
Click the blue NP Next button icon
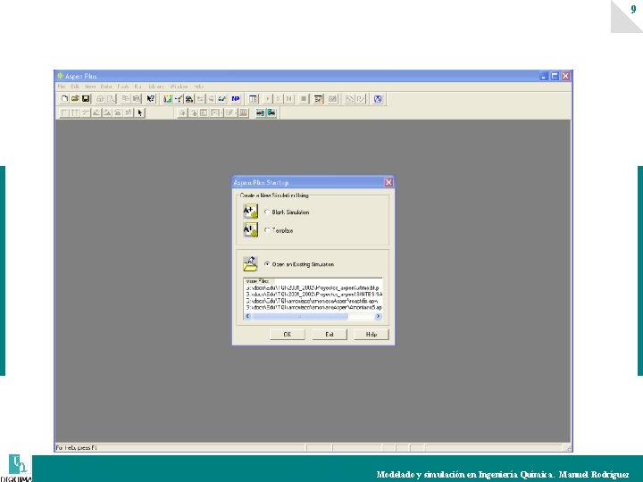point(236,99)
